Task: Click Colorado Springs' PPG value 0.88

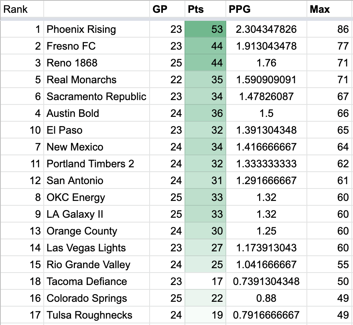Action: click(266, 298)
